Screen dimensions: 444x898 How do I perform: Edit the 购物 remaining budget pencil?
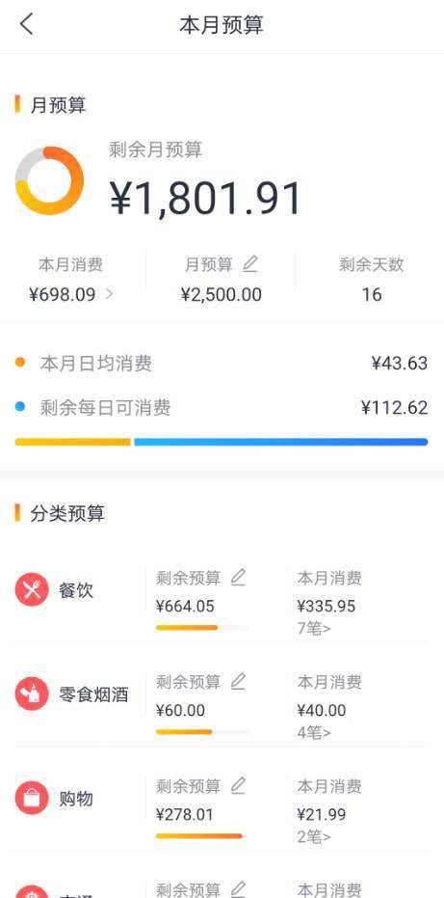pos(238,786)
